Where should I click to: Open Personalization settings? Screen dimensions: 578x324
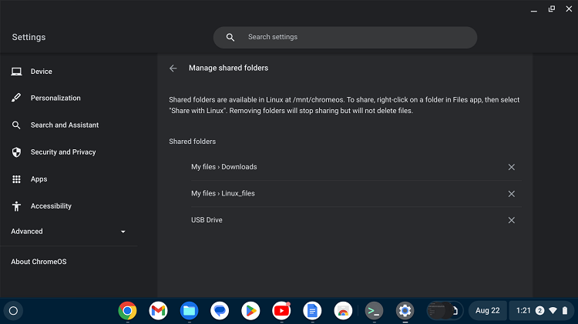pos(55,99)
